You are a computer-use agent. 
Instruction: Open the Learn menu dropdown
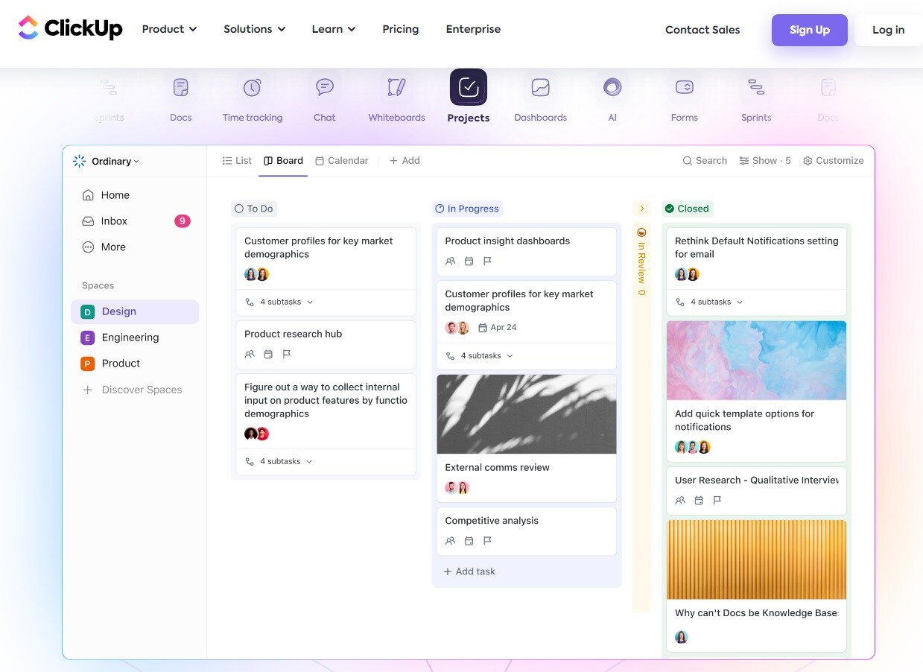[334, 29]
